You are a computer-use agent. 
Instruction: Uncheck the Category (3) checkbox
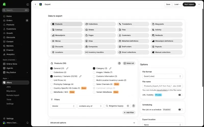coord(94,68)
